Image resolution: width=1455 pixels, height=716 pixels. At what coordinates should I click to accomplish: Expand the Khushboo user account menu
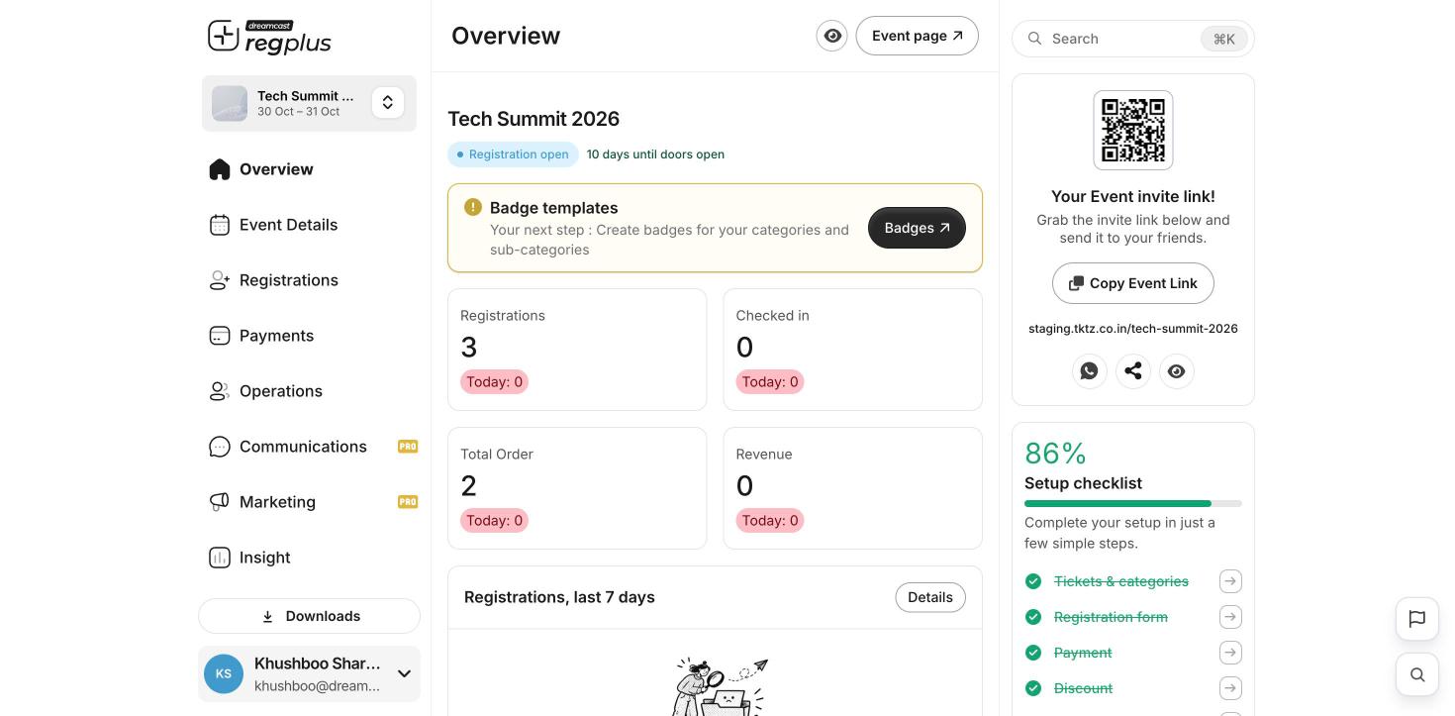tap(404, 673)
